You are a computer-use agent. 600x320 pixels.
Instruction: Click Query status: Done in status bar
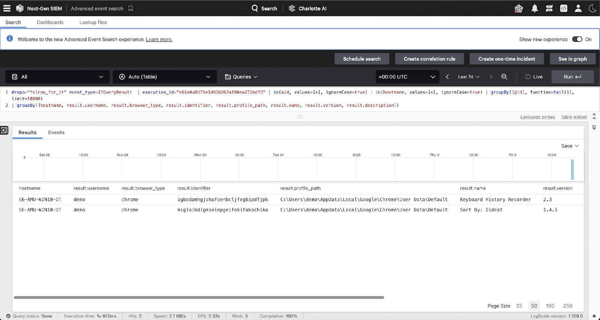(29, 316)
